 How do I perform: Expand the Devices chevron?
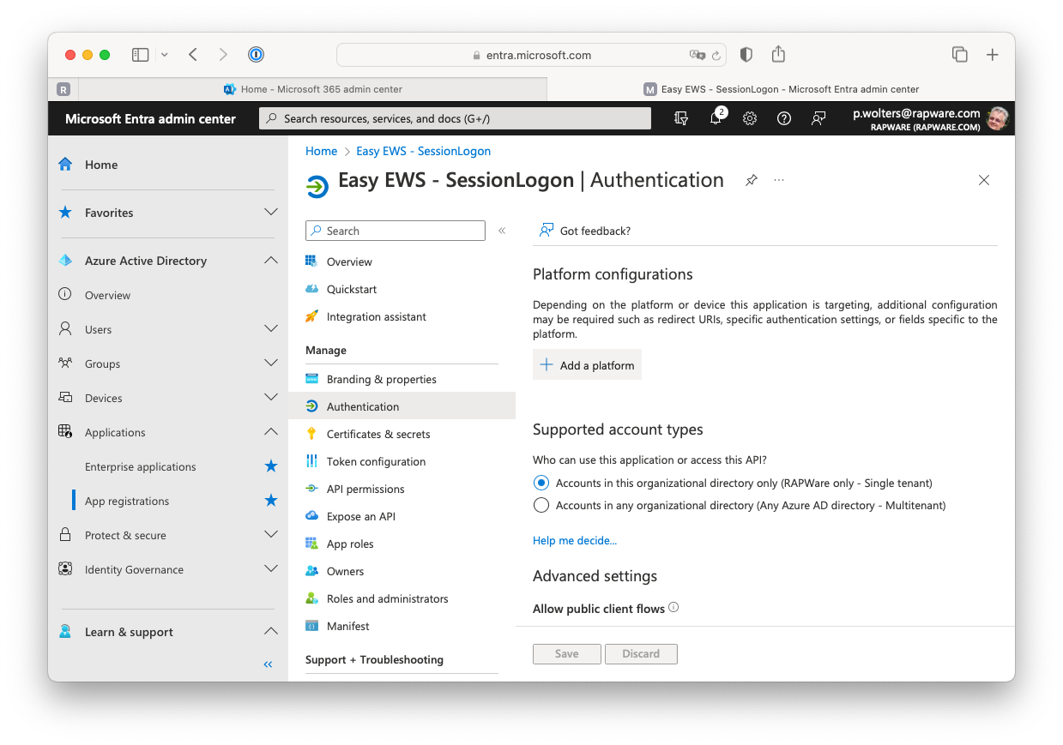[271, 398]
